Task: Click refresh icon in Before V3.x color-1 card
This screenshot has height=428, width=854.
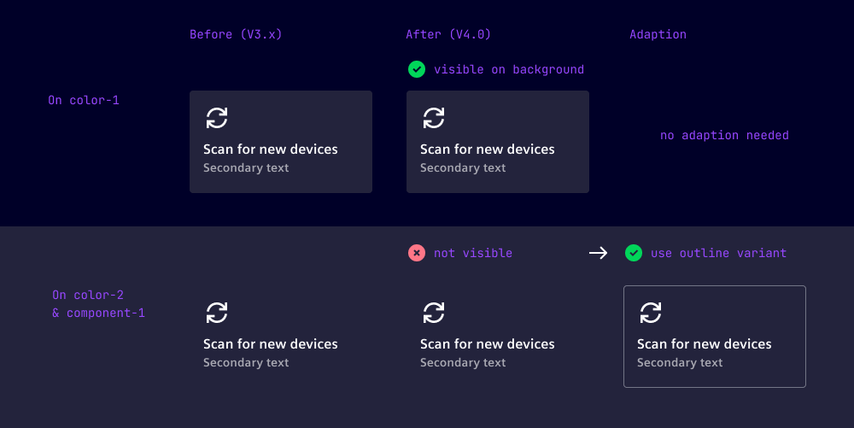Action: coord(217,118)
